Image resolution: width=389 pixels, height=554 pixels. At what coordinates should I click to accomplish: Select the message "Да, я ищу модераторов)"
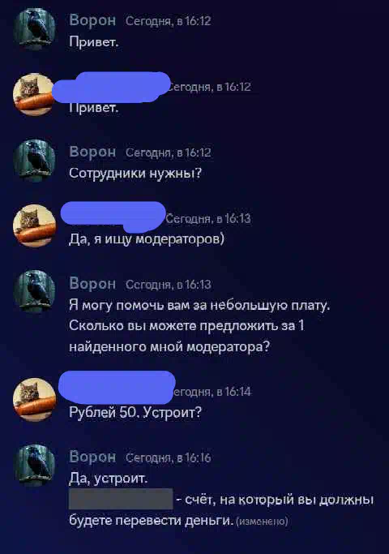(147, 239)
